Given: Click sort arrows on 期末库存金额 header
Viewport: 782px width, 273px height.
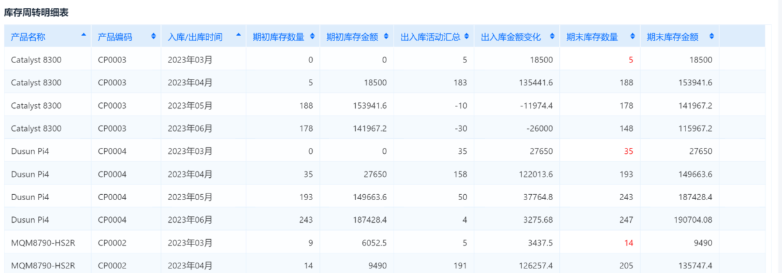Looking at the screenshot, I should [711, 37].
